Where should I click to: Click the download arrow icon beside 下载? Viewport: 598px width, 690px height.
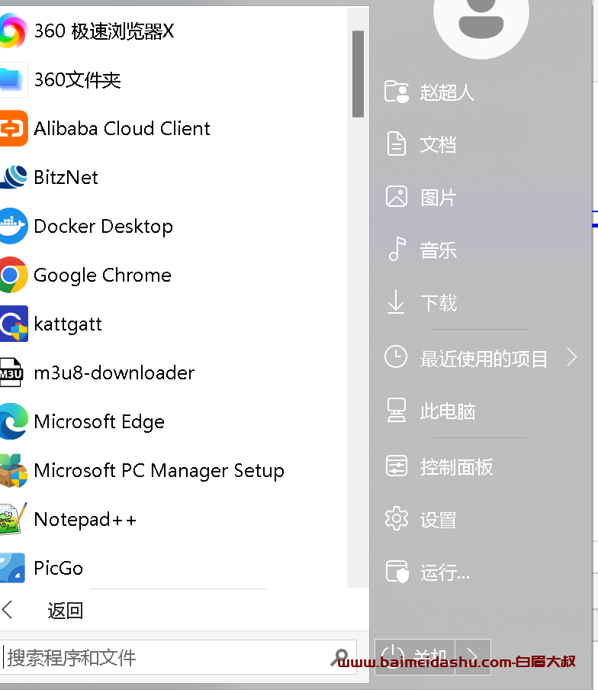[x=396, y=302]
